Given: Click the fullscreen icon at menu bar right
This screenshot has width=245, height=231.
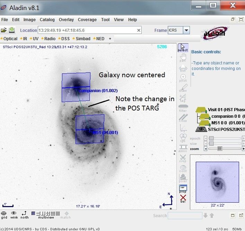Looking at the screenshot, I should point(241,19).
